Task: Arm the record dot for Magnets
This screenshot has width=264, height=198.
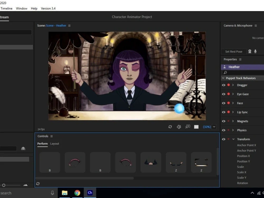Action: click(228, 121)
